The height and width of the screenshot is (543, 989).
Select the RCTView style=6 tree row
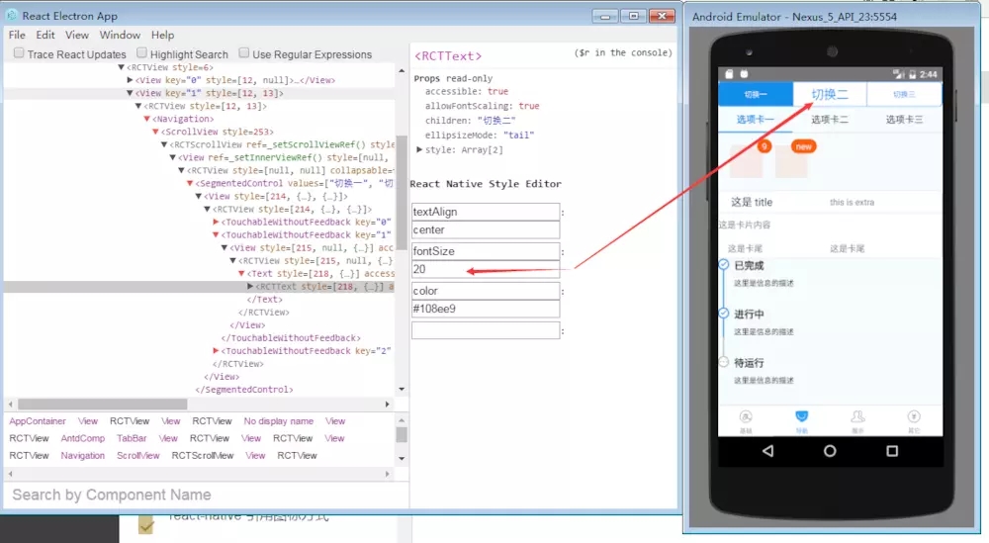click(x=200, y=67)
